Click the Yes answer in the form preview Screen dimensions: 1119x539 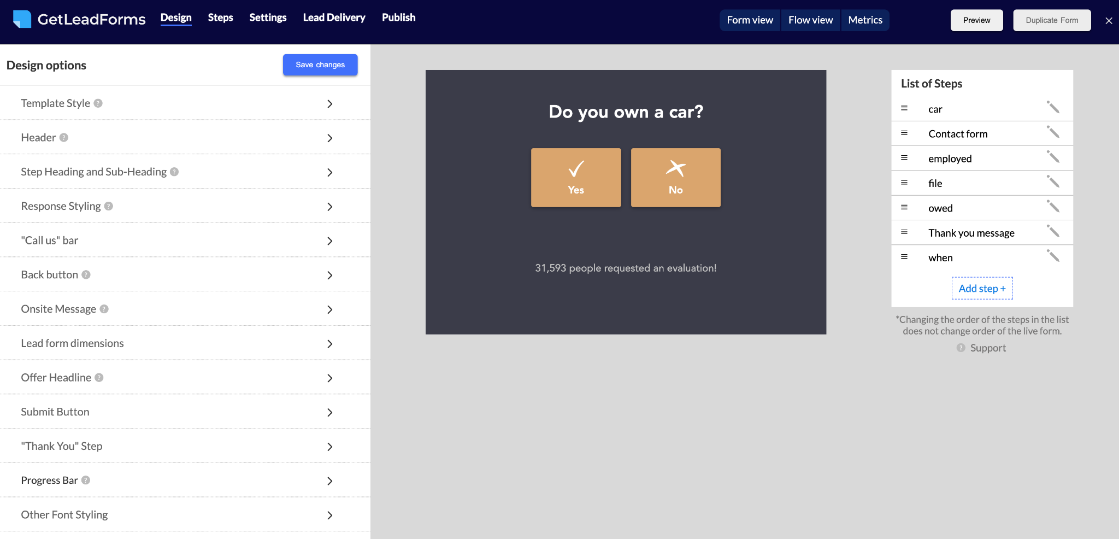pyautogui.click(x=576, y=177)
